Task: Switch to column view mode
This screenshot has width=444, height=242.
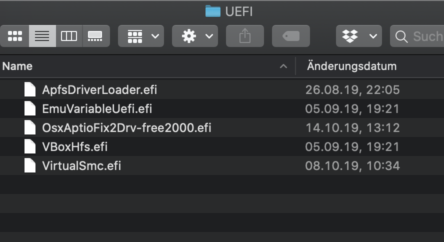Action: click(x=69, y=36)
